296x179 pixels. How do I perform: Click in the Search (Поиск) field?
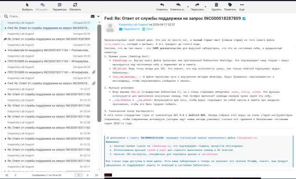tap(43, 16)
